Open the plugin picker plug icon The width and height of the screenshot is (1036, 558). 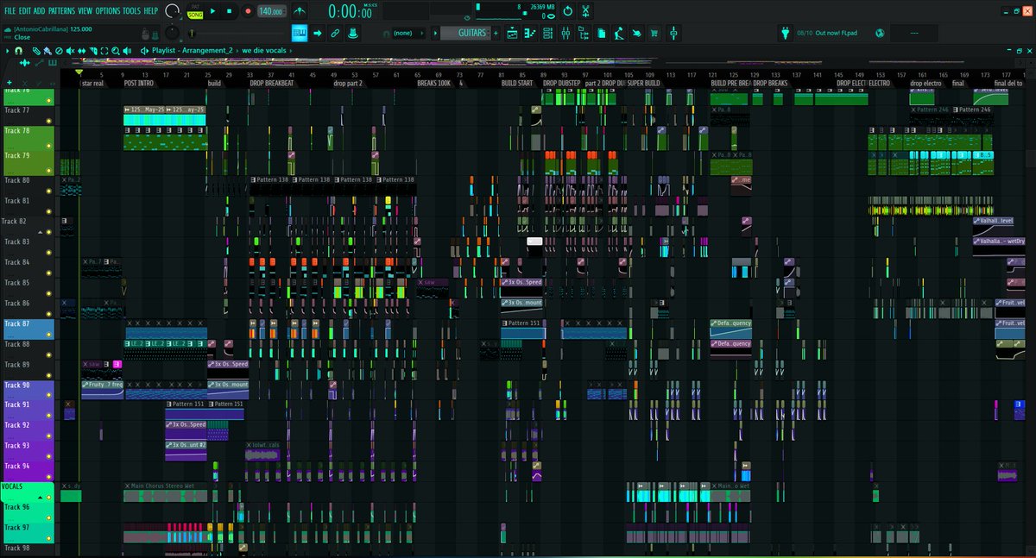785,33
